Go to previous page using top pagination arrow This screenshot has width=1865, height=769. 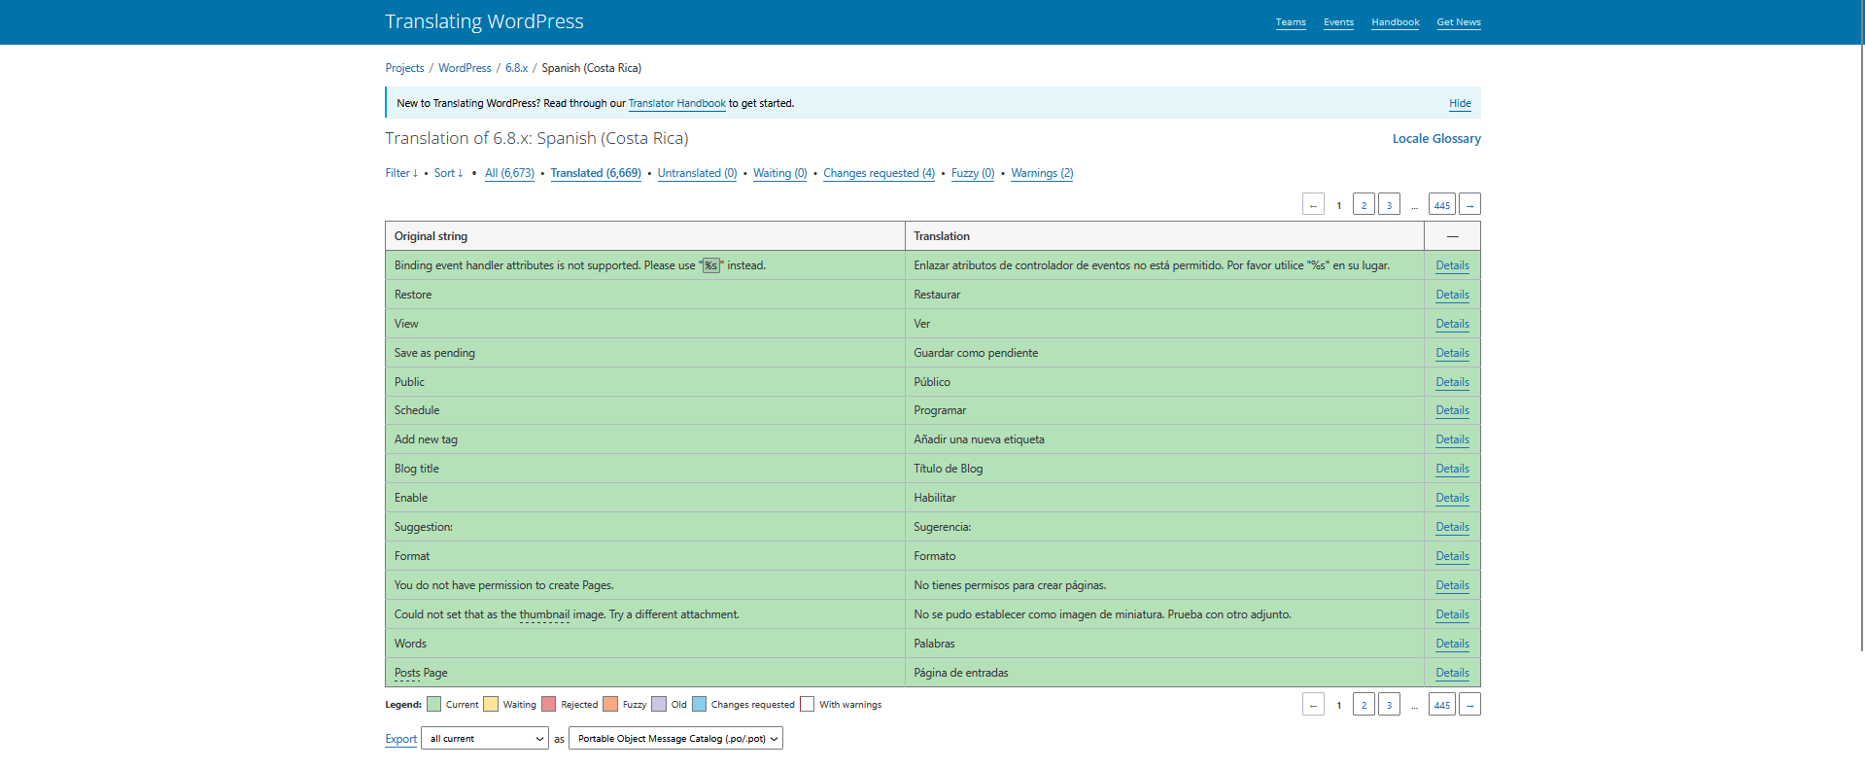1313,204
